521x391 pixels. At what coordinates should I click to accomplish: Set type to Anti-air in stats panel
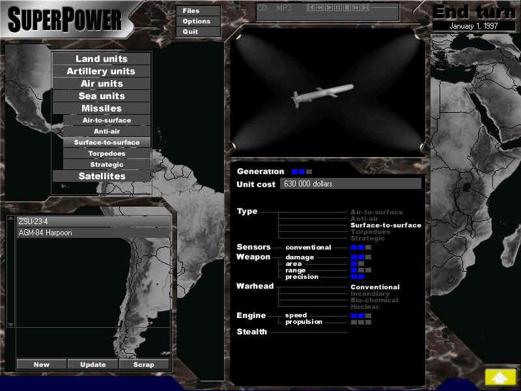point(364,218)
